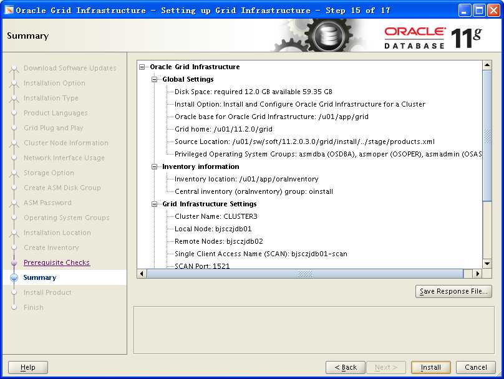
Task: Select the Finish step
Action: click(x=34, y=307)
